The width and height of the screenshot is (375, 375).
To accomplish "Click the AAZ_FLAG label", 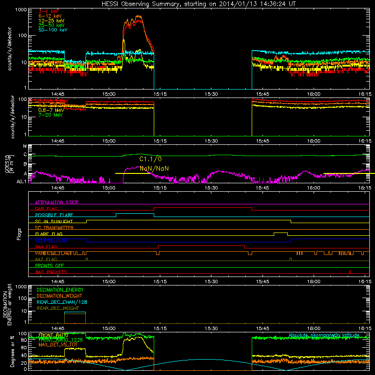I will click(x=46, y=260).
